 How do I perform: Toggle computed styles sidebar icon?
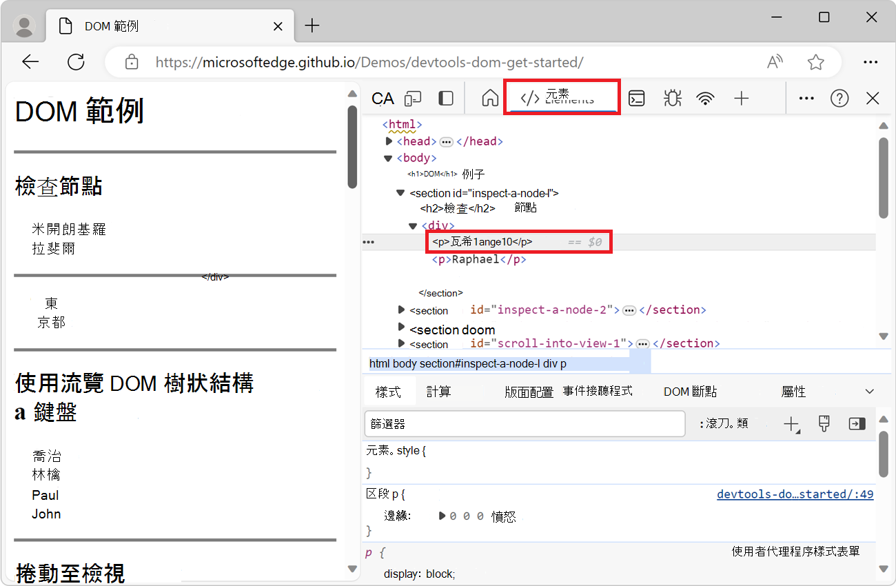pyautogui.click(x=857, y=424)
